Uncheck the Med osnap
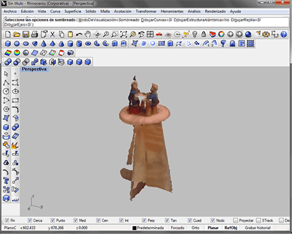This screenshot has width=292, height=234. click(x=75, y=220)
